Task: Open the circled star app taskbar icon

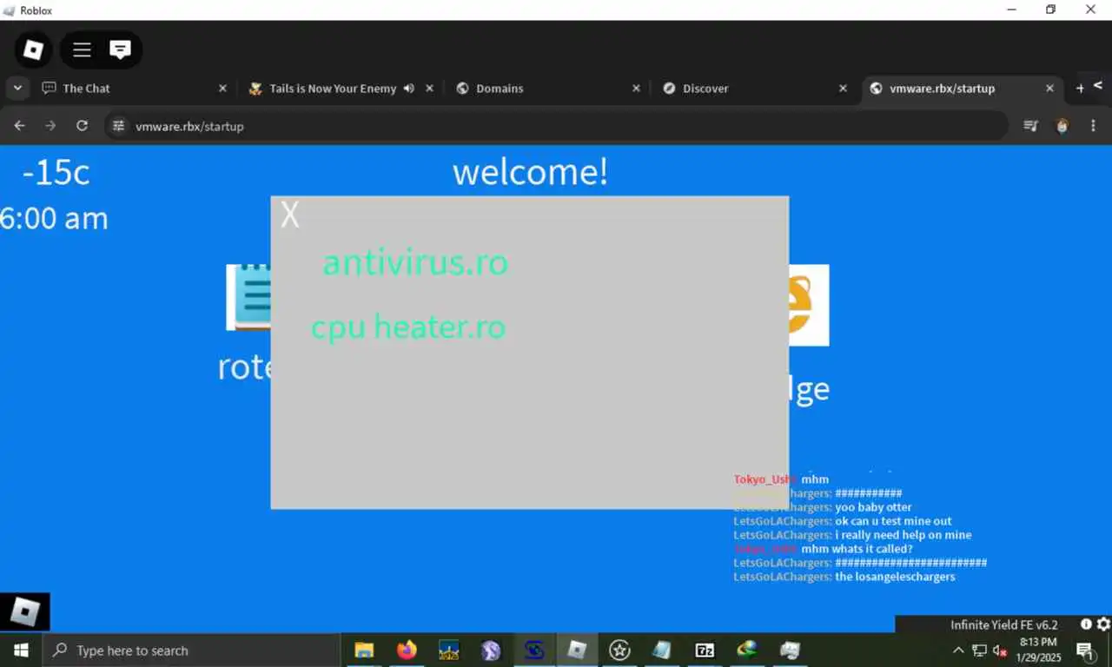Action: pyautogui.click(x=619, y=650)
